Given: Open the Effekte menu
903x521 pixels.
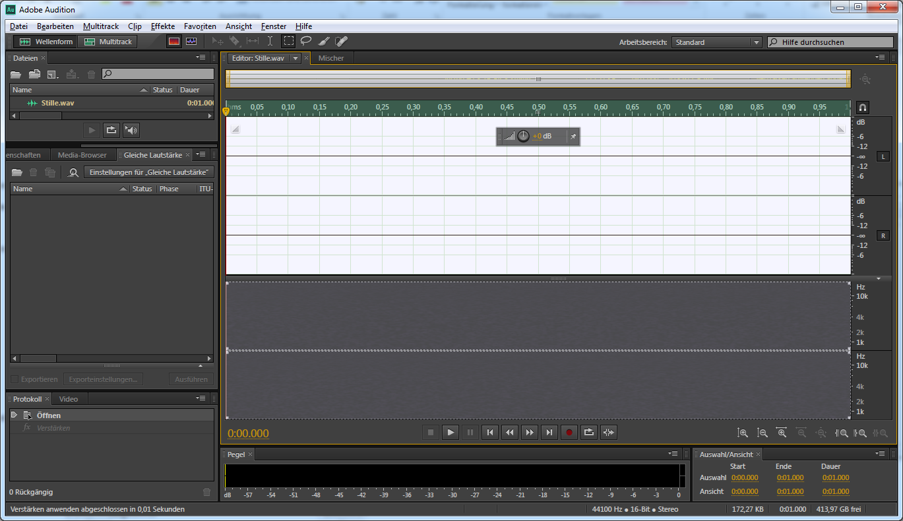Looking at the screenshot, I should [162, 26].
